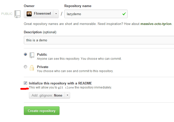The height and width of the screenshot is (122, 174).
Task: Click the green checkmark in repository name field
Action: 124,14
